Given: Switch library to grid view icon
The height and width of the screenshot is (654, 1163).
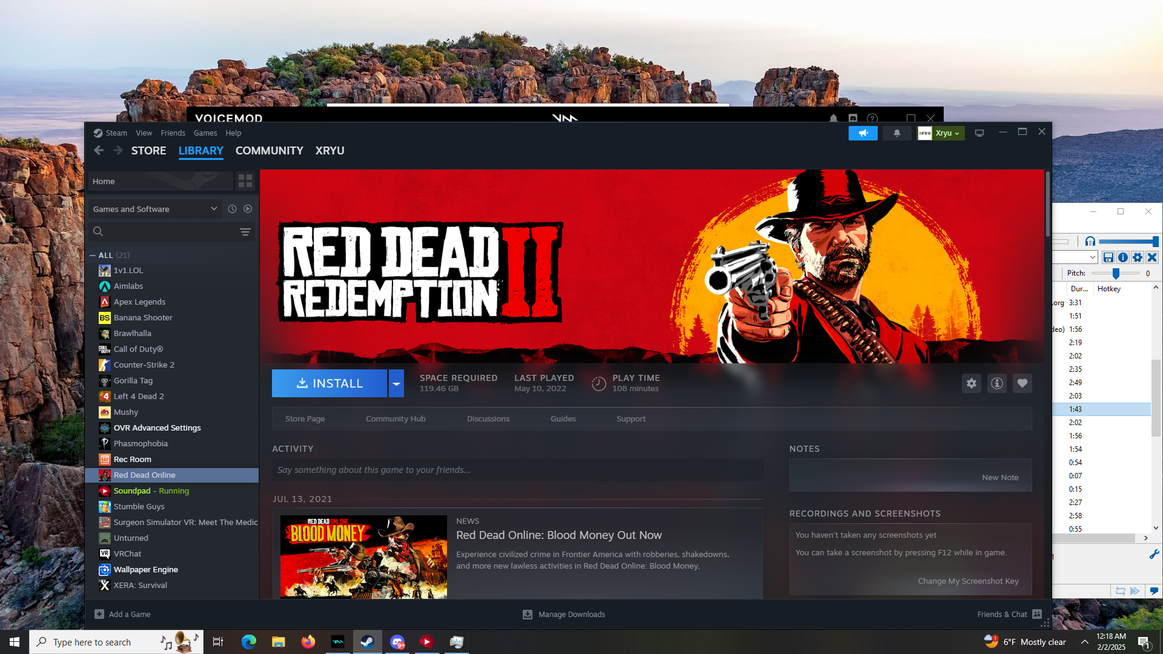Looking at the screenshot, I should 245,181.
